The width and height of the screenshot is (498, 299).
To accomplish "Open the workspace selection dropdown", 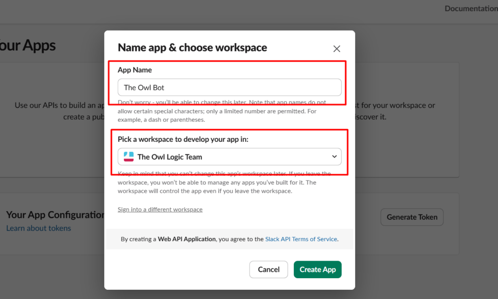I will [x=229, y=156].
